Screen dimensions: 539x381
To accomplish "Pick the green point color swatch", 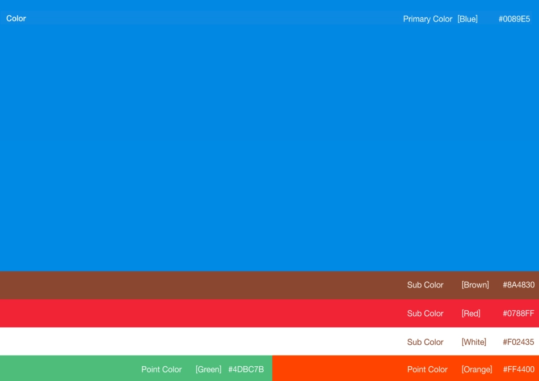I will pyautogui.click(x=68, y=369).
